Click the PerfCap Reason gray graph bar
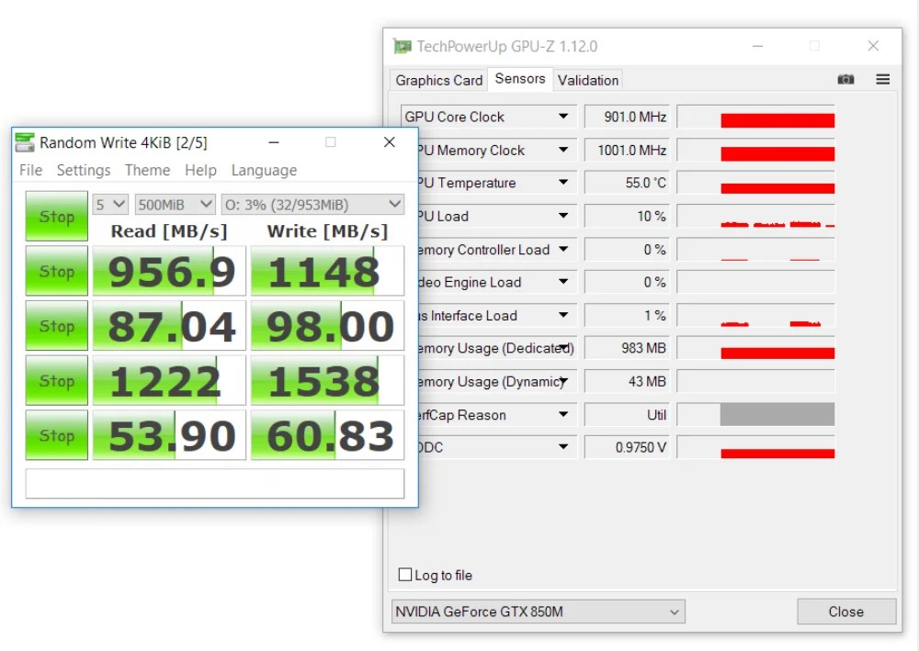 pos(777,414)
